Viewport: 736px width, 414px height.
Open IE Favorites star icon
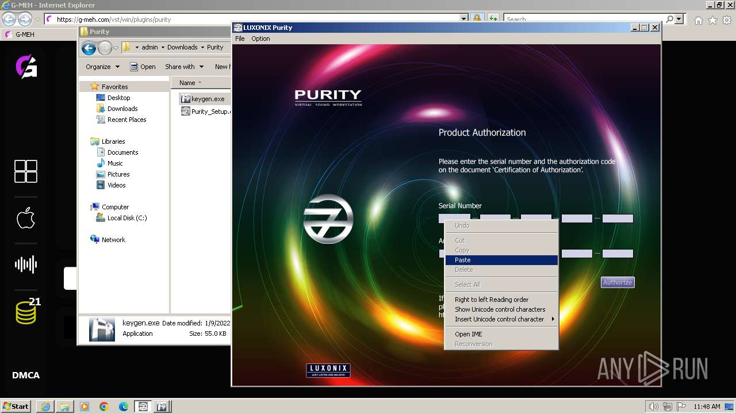pos(712,20)
